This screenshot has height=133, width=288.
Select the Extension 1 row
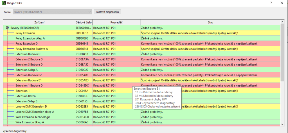[142, 91]
